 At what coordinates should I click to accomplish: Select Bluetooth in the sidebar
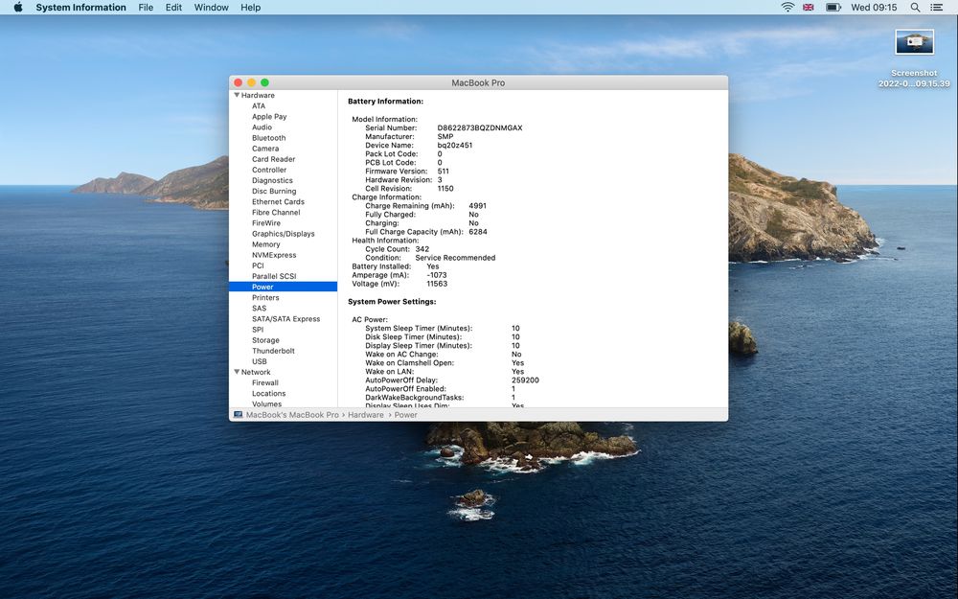(x=268, y=138)
